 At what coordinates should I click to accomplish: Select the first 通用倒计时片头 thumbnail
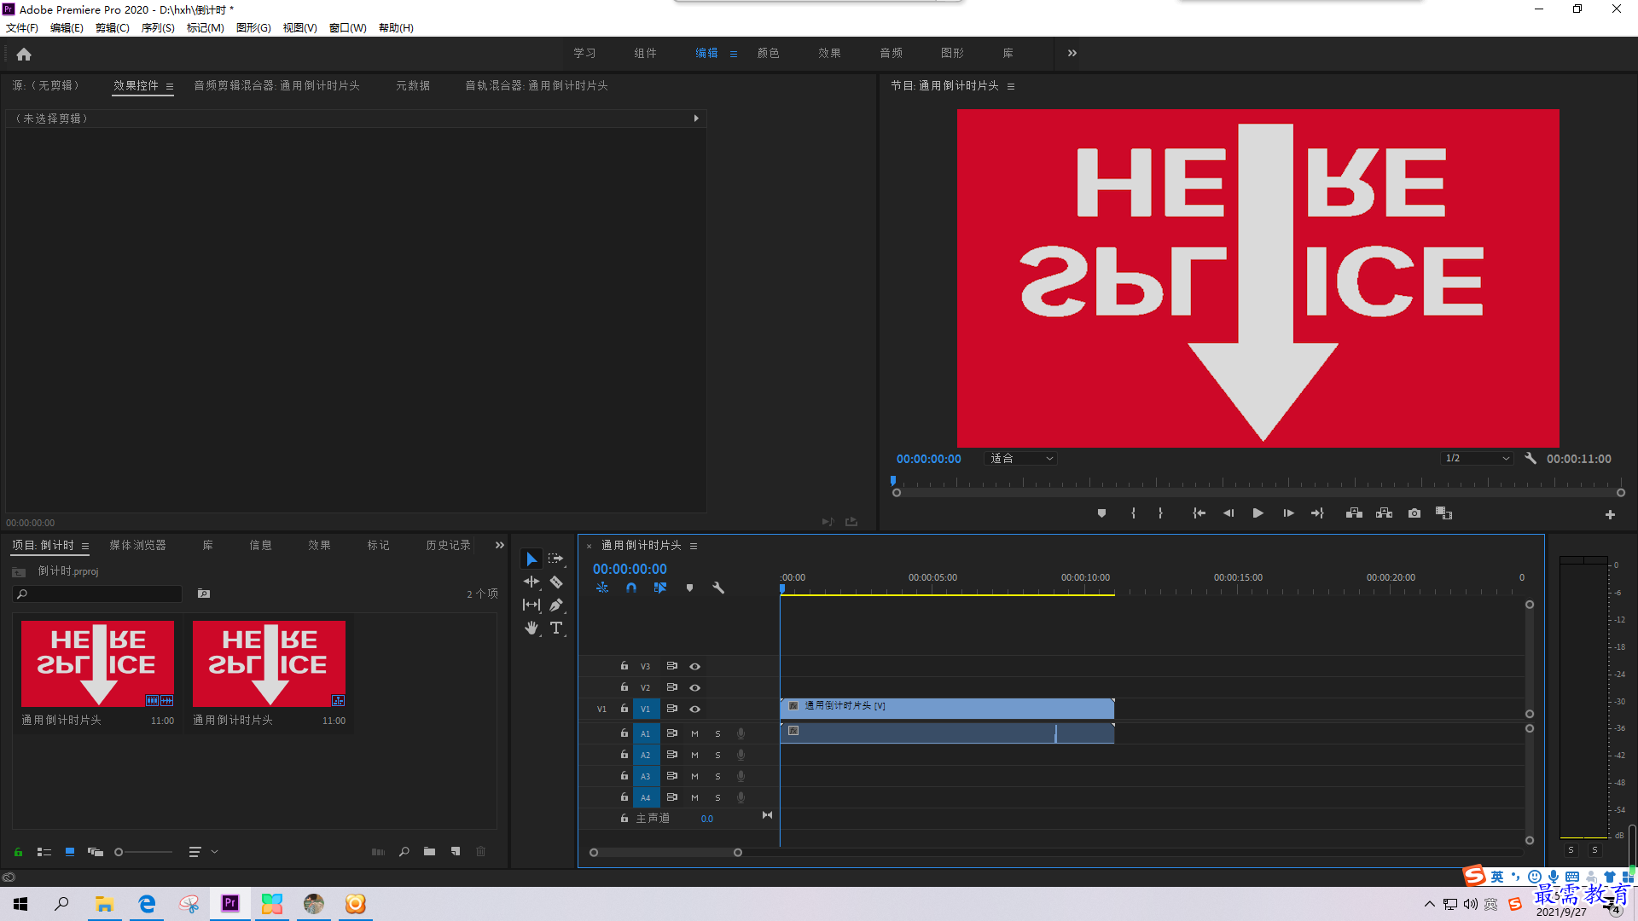(x=98, y=663)
